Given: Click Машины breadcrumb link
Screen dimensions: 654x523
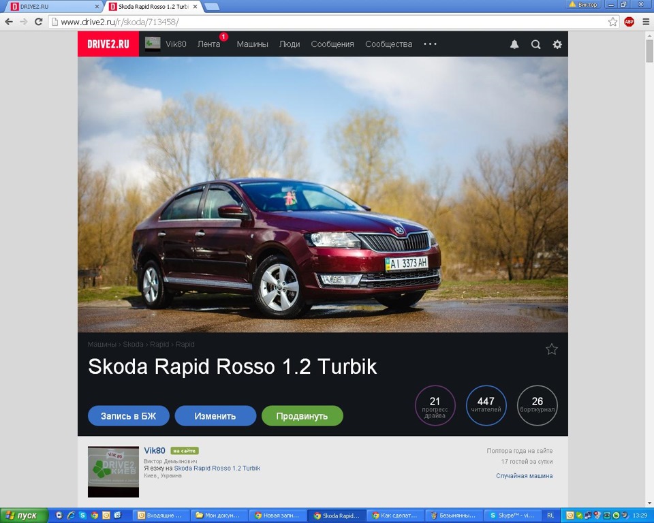Looking at the screenshot, I should pos(102,344).
